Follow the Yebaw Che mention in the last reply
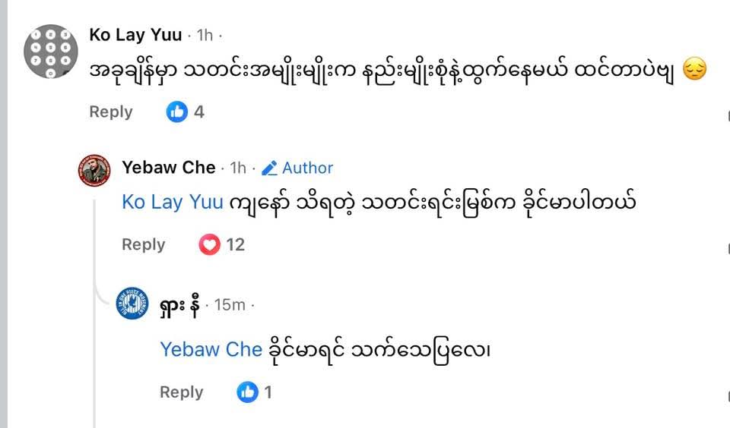The width and height of the screenshot is (730, 428). tap(211, 349)
